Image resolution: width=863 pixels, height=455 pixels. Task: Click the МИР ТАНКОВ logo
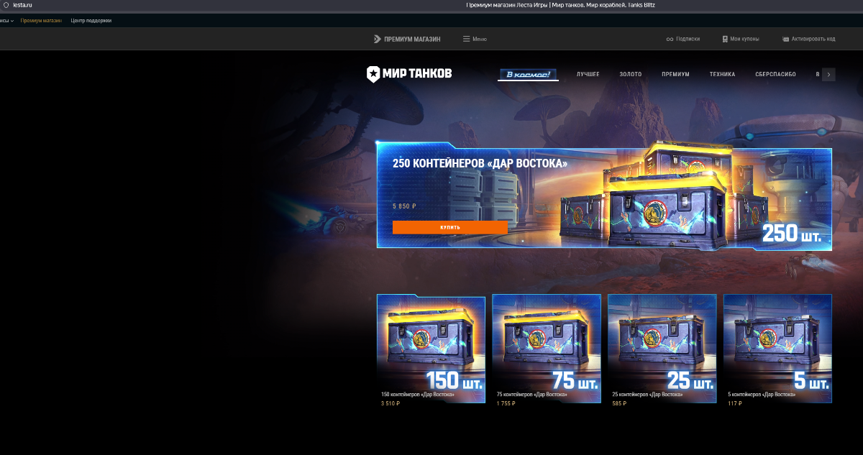click(409, 73)
